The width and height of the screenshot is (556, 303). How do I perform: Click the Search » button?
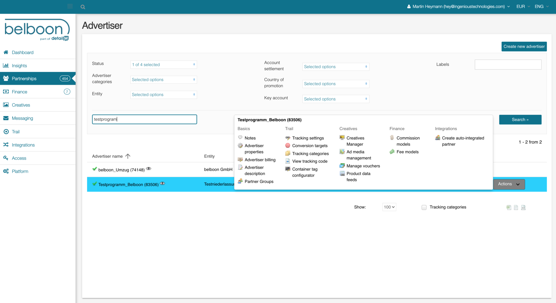(x=520, y=120)
